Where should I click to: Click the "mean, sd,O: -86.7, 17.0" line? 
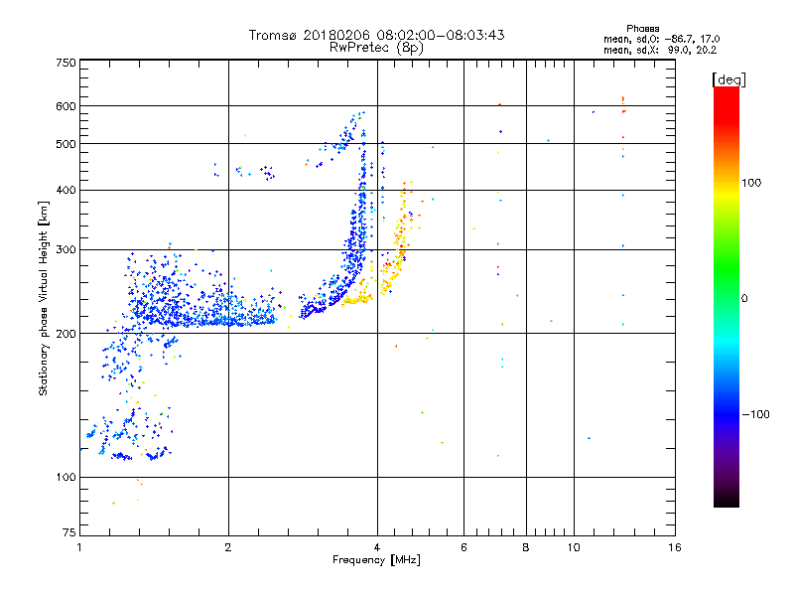tap(661, 39)
